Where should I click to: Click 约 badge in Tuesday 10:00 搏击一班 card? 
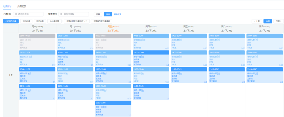pos(67,57)
